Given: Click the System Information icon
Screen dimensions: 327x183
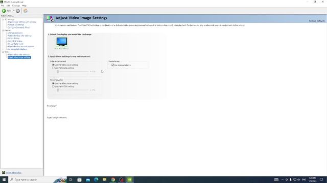Looking at the screenshot, I should pyautogui.click(x=4, y=172).
